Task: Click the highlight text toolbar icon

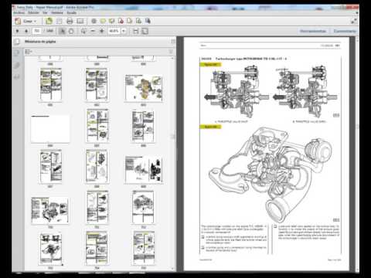Action: pyautogui.click(x=112, y=21)
